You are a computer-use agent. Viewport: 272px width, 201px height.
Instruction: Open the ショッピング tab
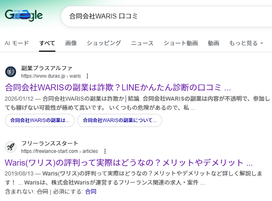[104, 43]
